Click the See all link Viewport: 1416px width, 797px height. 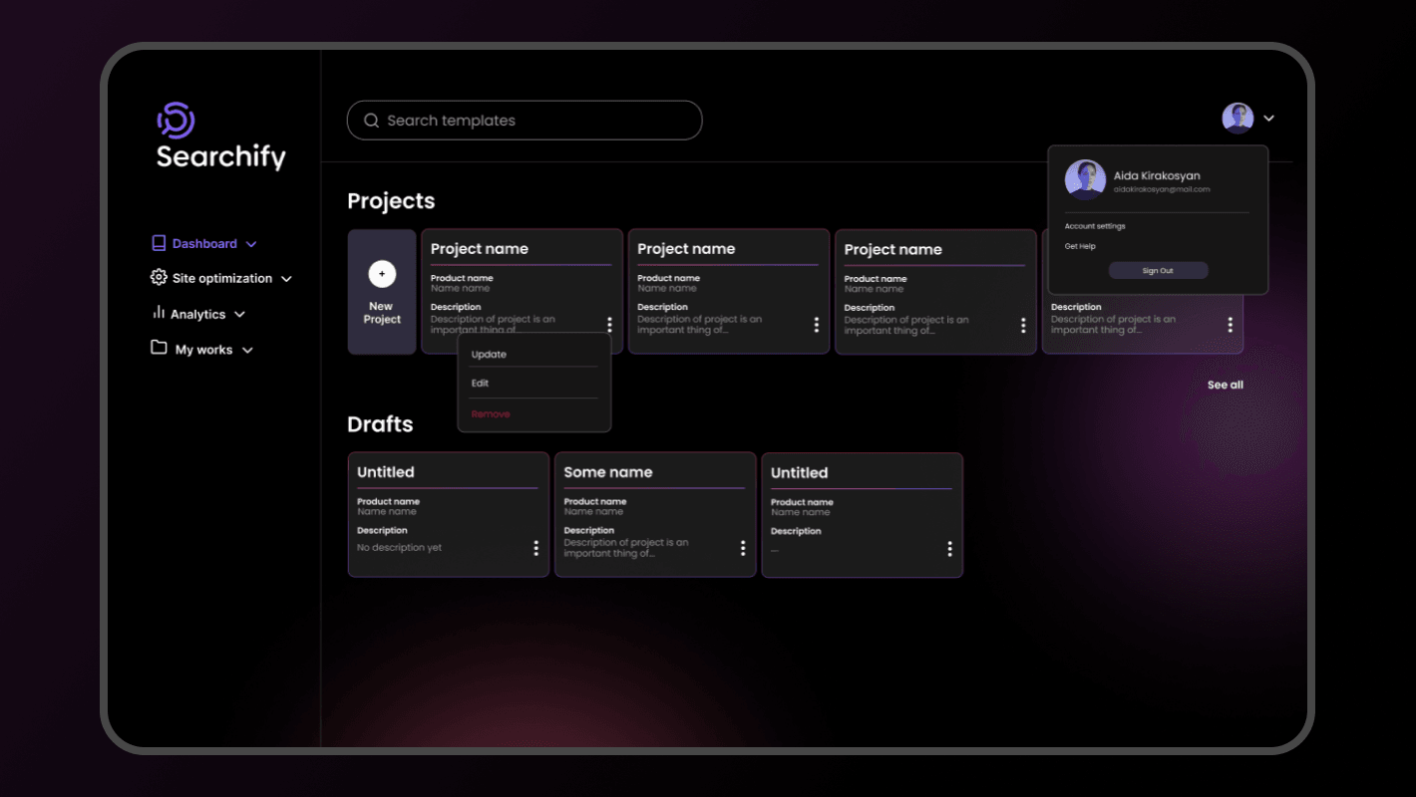[x=1226, y=386]
